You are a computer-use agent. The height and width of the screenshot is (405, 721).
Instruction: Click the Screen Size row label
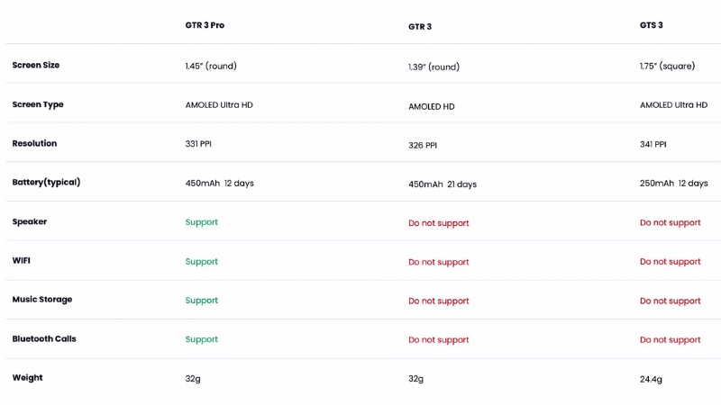(x=36, y=65)
